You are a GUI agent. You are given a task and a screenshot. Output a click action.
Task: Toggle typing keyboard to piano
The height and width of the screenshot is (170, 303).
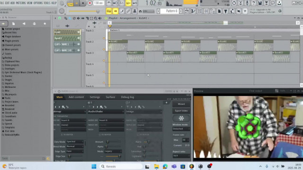[x=109, y=11]
